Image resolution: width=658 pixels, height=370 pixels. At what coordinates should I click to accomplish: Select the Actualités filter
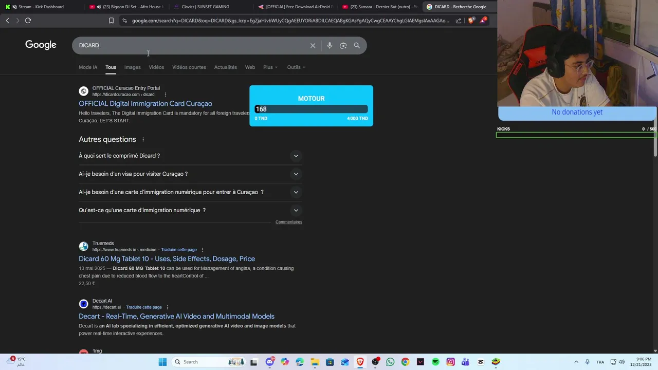(x=226, y=67)
